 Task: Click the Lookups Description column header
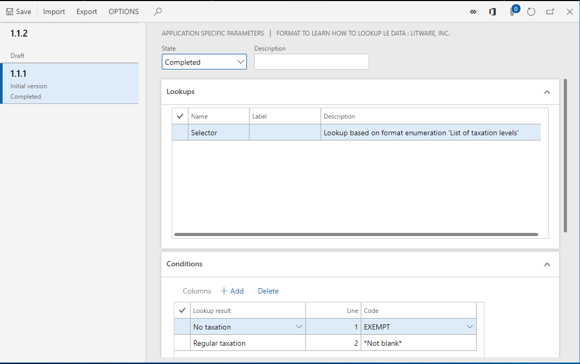pos(431,116)
